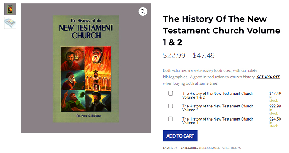Click the magnifier zoom icon on product image
The height and width of the screenshot is (153, 289).
pos(143,12)
